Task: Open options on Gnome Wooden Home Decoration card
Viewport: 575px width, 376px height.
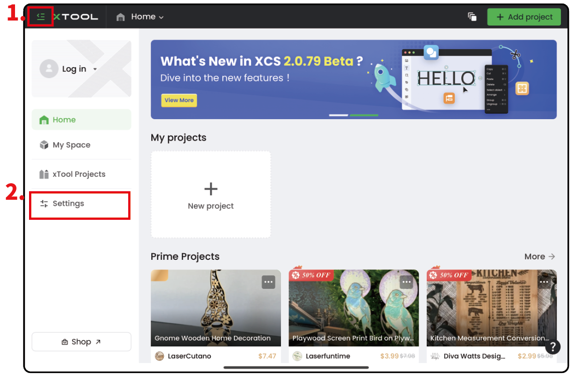Action: pos(268,282)
